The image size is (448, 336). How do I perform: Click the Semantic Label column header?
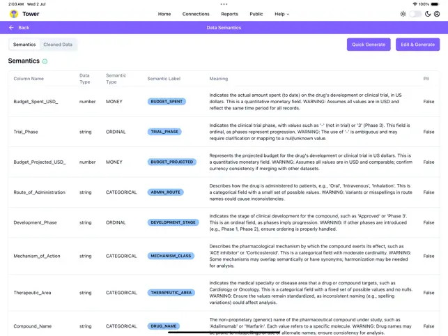(x=164, y=79)
